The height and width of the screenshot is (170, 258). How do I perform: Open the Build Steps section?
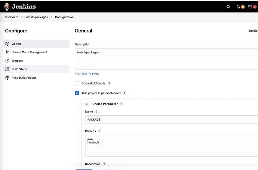pos(19,69)
